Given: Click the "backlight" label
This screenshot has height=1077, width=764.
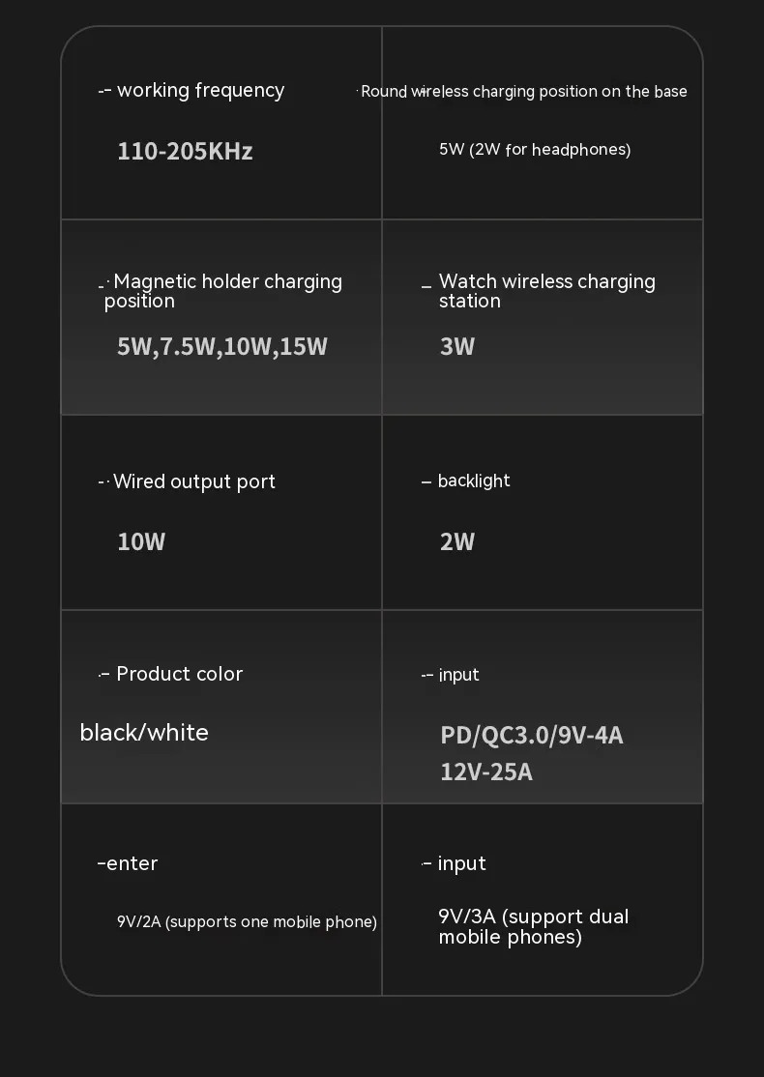Looking at the screenshot, I should pyautogui.click(x=474, y=481).
